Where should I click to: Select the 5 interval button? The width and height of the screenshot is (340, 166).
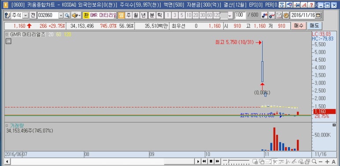point(182,15)
